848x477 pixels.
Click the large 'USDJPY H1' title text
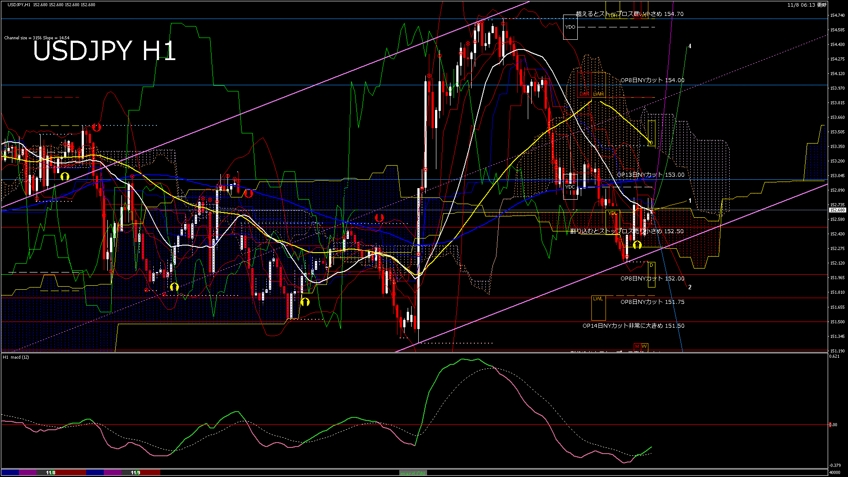tap(105, 51)
